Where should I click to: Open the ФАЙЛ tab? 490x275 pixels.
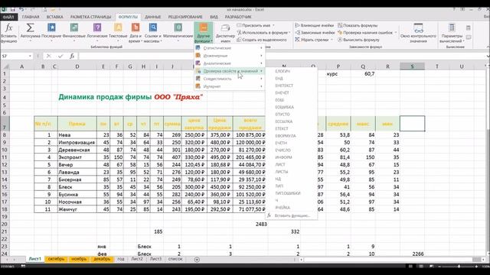click(x=8, y=17)
